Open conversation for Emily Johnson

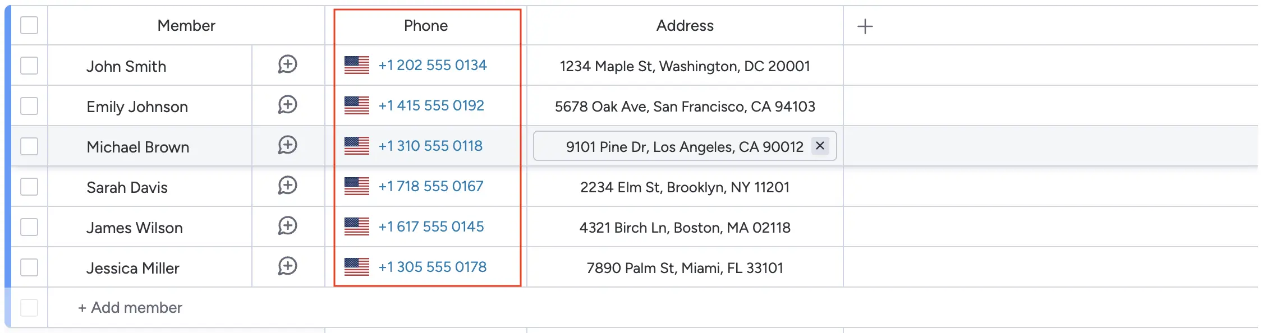[287, 105]
